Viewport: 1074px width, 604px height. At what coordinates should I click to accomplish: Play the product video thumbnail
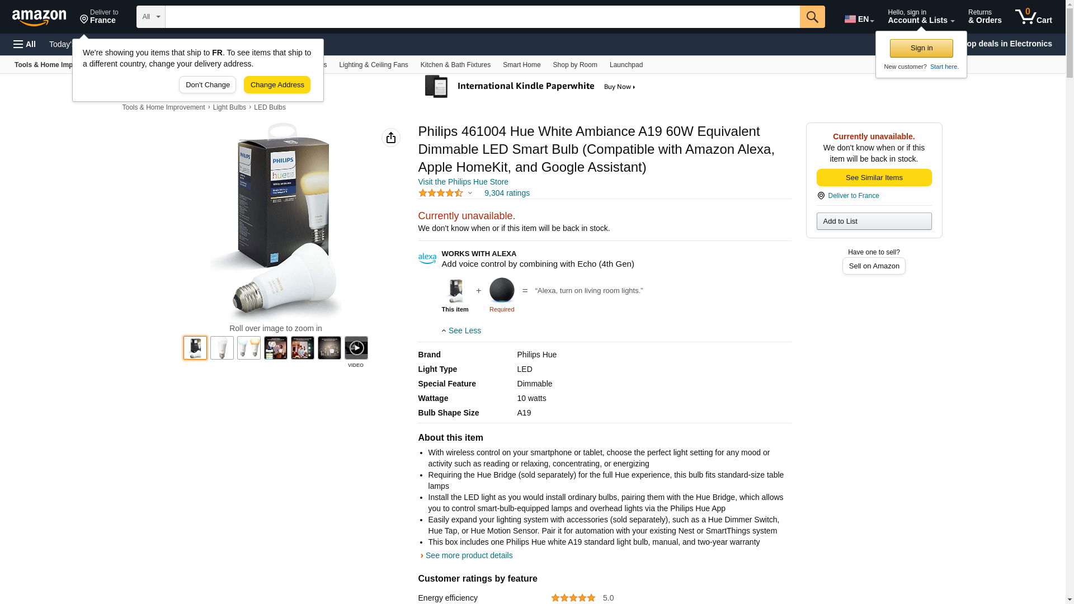(x=356, y=348)
